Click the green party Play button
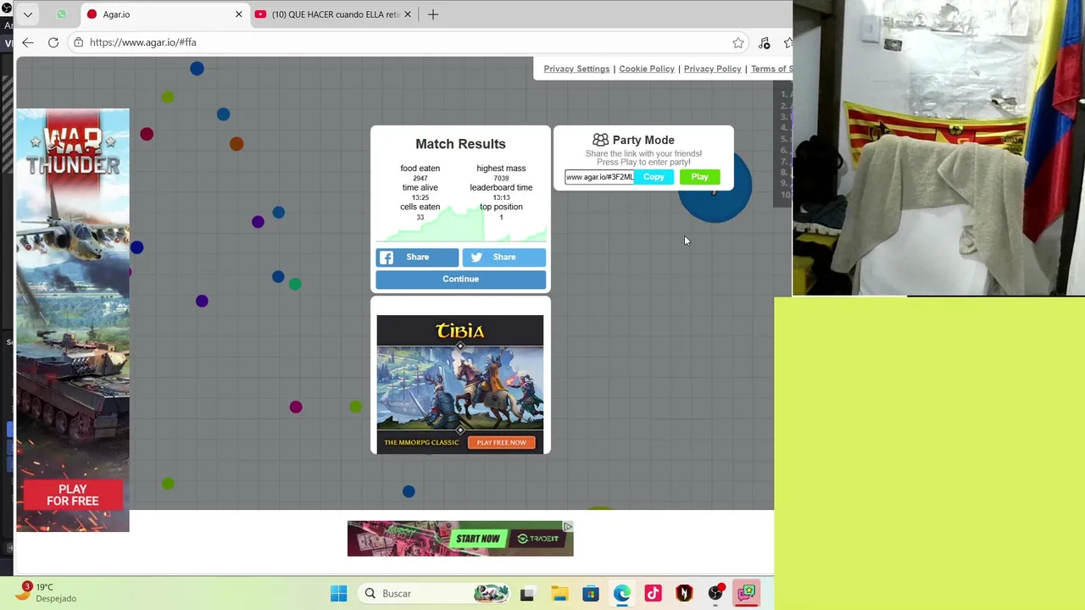This screenshot has height=610, width=1085. (x=699, y=177)
